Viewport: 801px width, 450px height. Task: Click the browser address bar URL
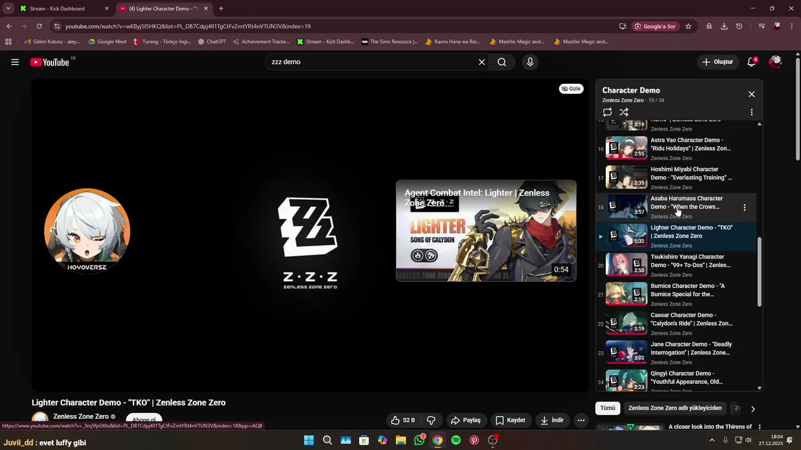(188, 26)
